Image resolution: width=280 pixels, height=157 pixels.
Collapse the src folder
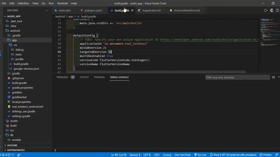(15, 45)
